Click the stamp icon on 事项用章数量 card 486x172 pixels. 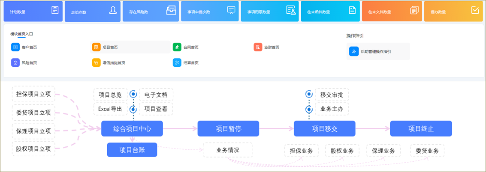click(x=291, y=10)
